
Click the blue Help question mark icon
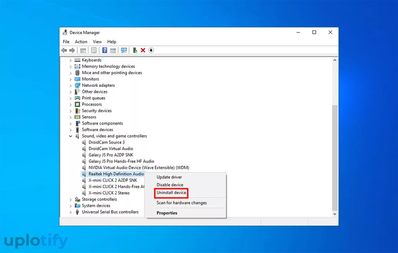coord(105,50)
